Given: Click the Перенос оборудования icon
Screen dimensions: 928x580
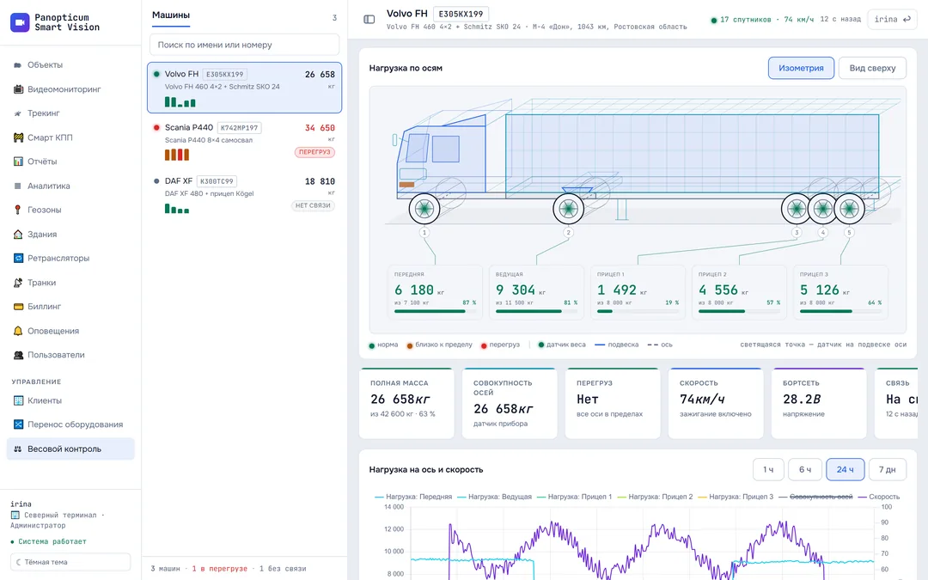Looking at the screenshot, I should click(x=18, y=424).
